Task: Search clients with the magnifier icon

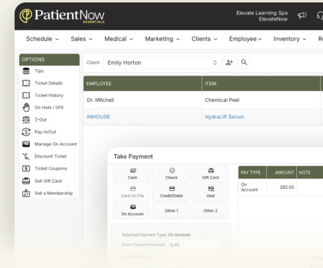Action: coord(244,62)
